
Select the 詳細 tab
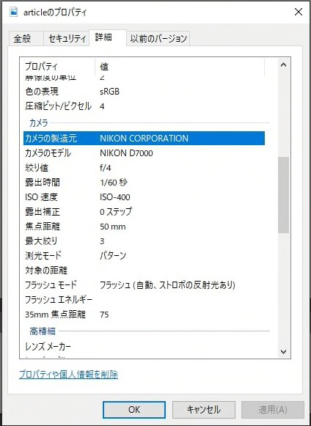pos(108,37)
